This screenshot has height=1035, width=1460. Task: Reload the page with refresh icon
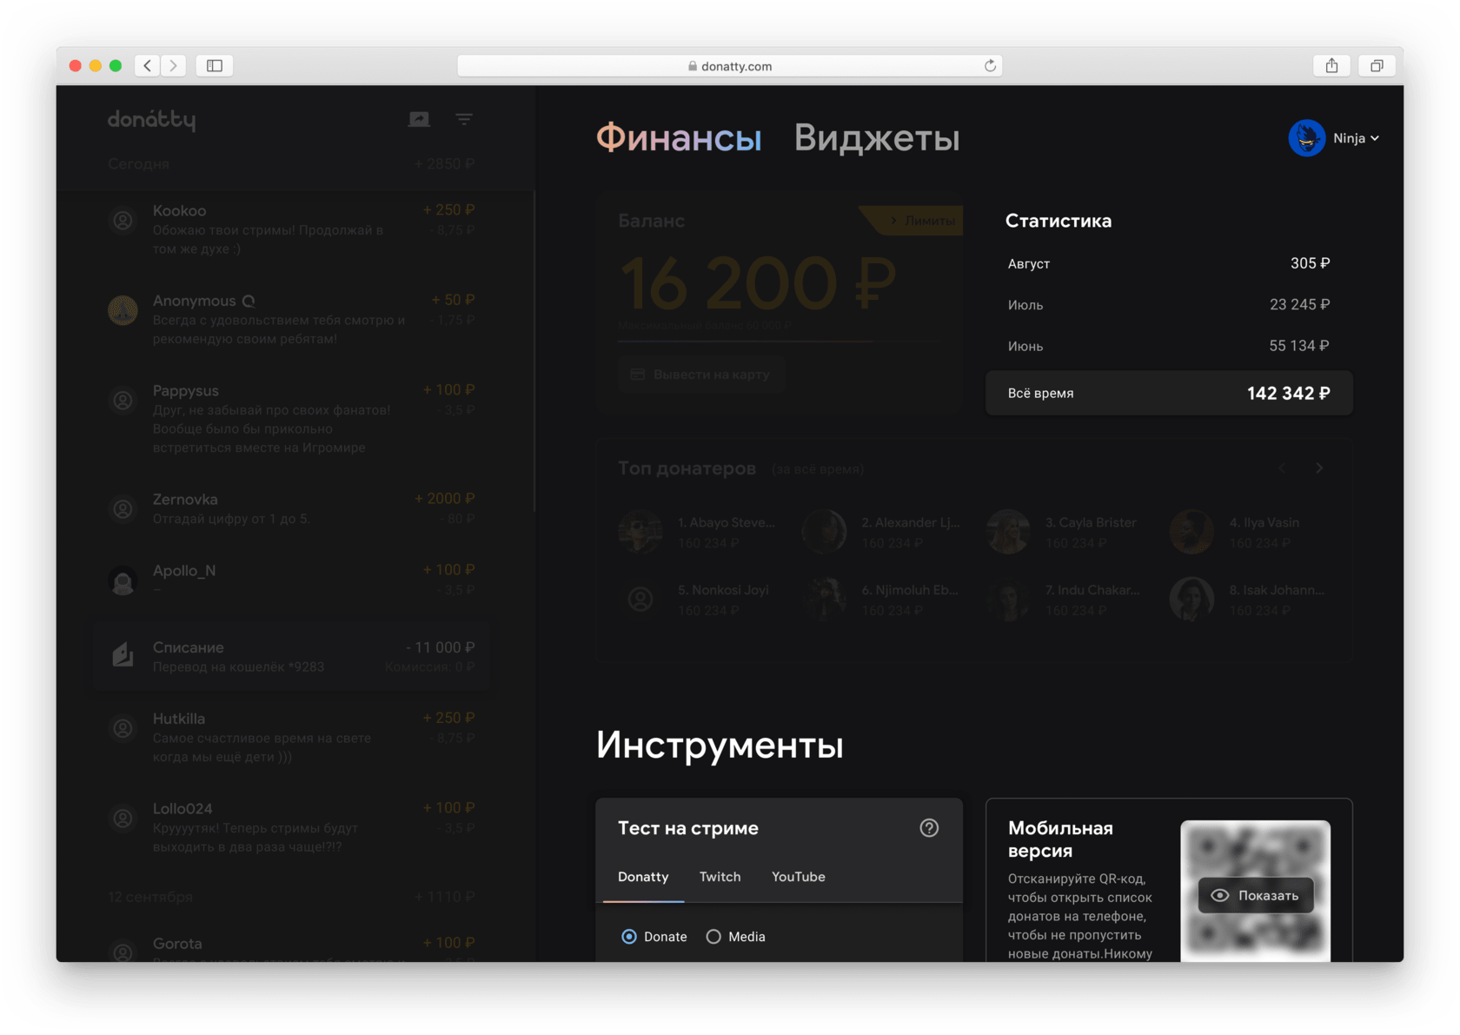point(990,65)
